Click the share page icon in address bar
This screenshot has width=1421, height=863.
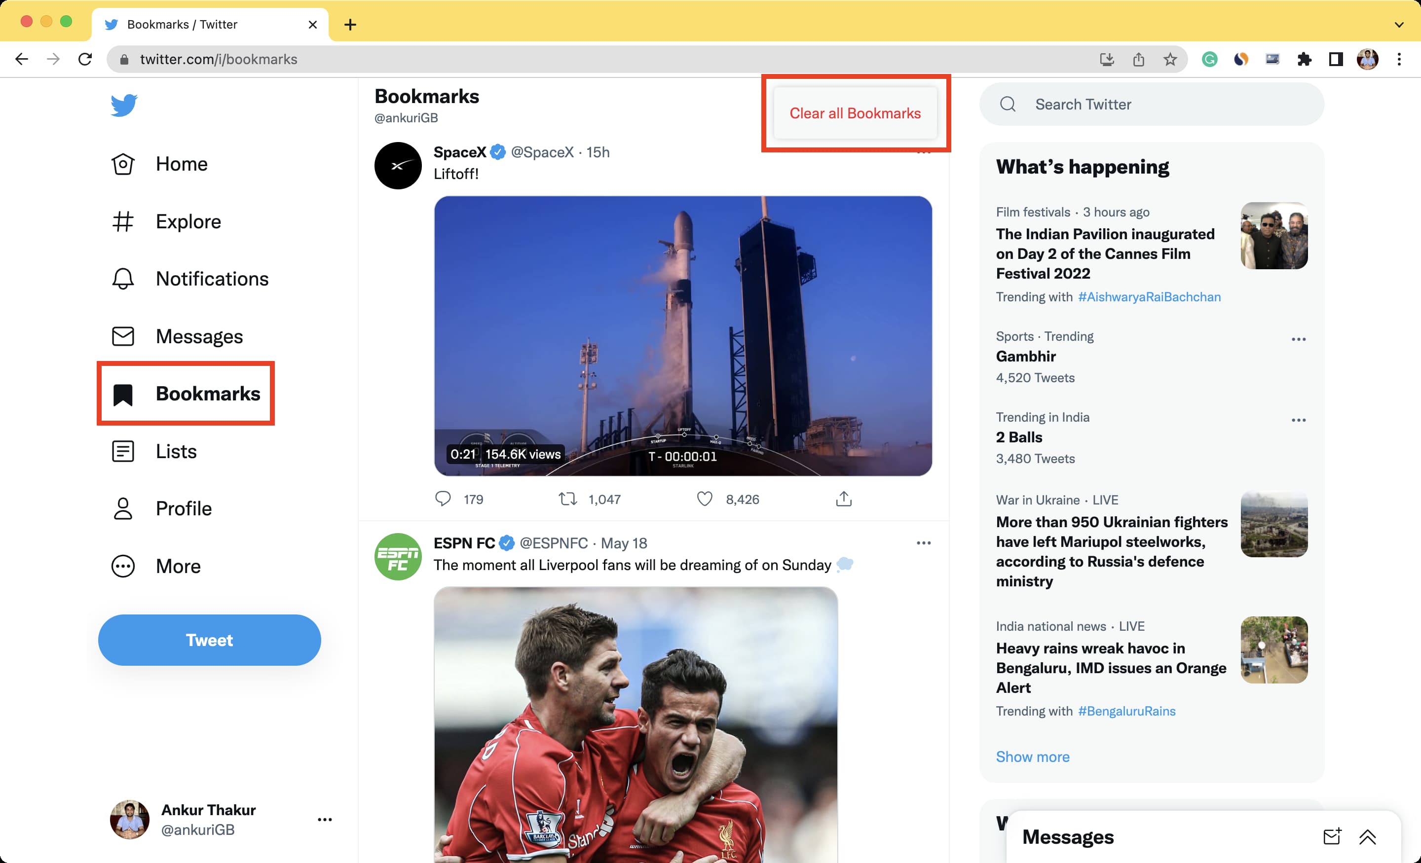1138,59
